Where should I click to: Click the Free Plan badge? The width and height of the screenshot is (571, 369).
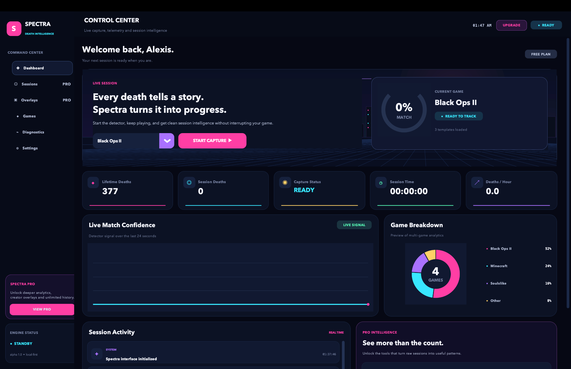pos(541,54)
